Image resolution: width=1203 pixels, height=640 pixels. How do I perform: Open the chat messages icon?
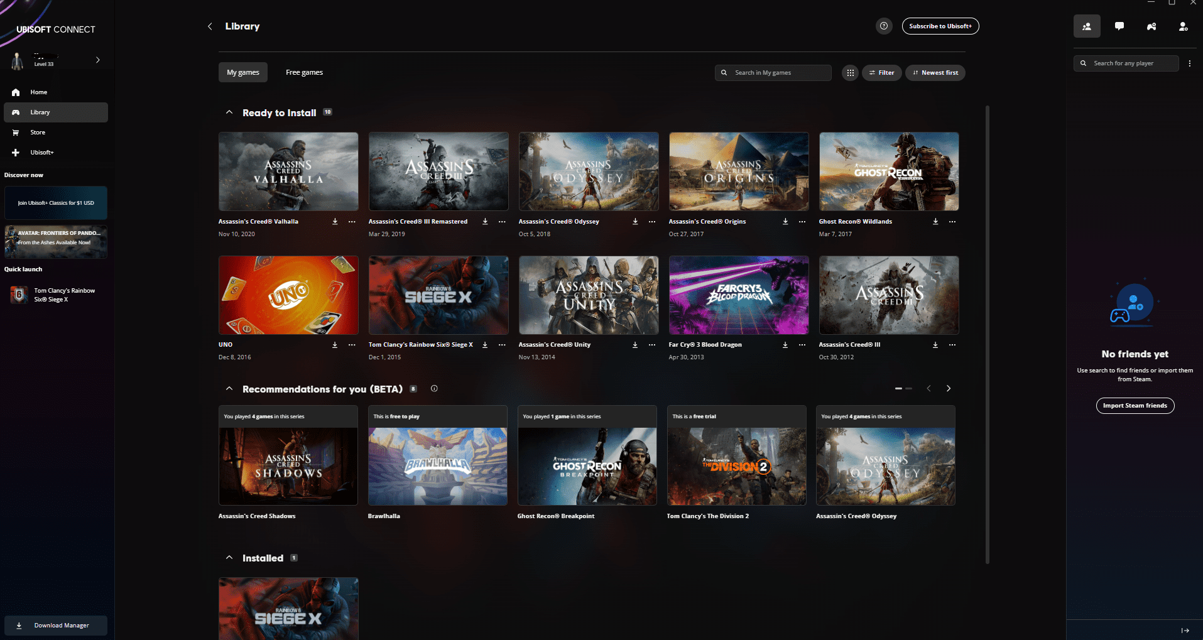[x=1119, y=26]
